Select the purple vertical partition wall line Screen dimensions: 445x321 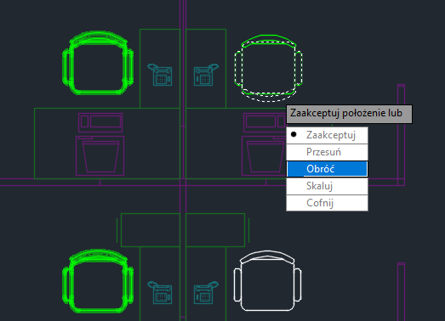[x=183, y=160]
